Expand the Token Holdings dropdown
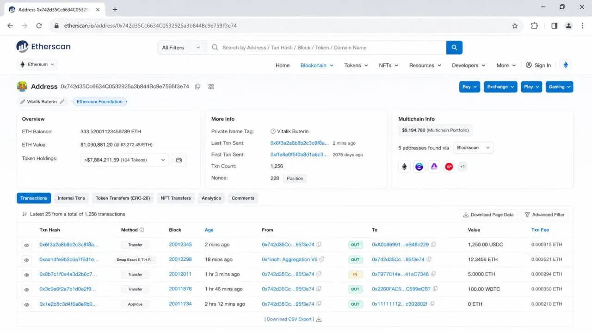The image size is (592, 333). point(125,160)
